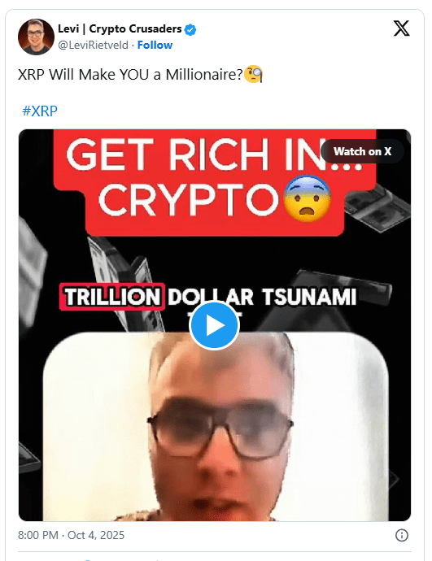This screenshot has height=561, width=432.
Task: Open the @LeviRietveld handle link
Action: click(93, 45)
